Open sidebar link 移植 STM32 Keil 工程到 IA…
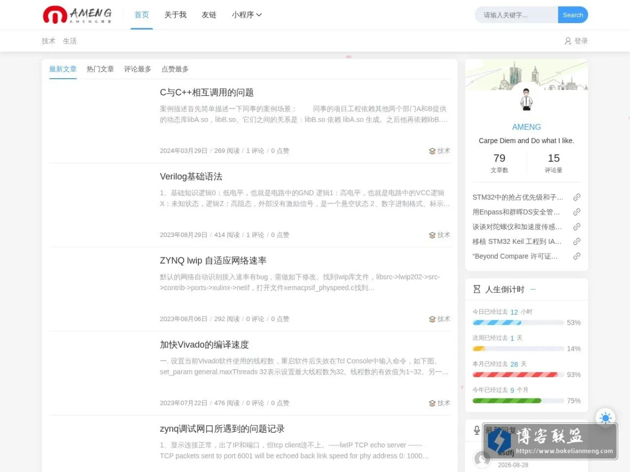 tap(517, 241)
